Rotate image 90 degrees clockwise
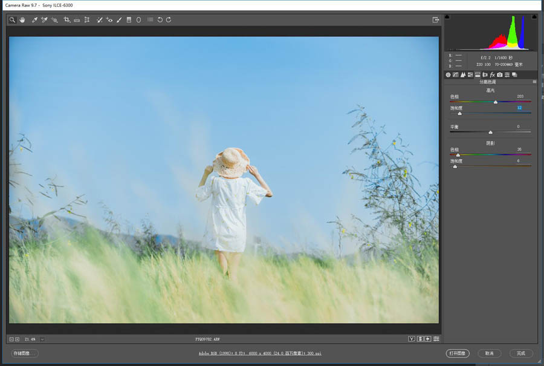Viewport: 544px width, 366px height. (x=169, y=20)
